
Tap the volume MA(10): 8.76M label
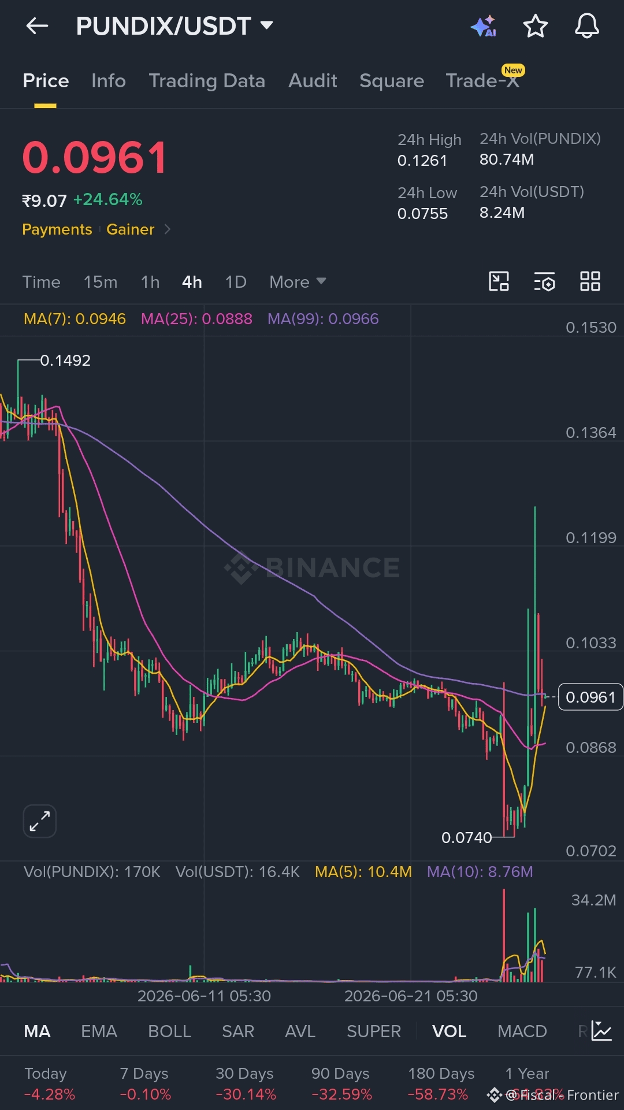tap(480, 872)
